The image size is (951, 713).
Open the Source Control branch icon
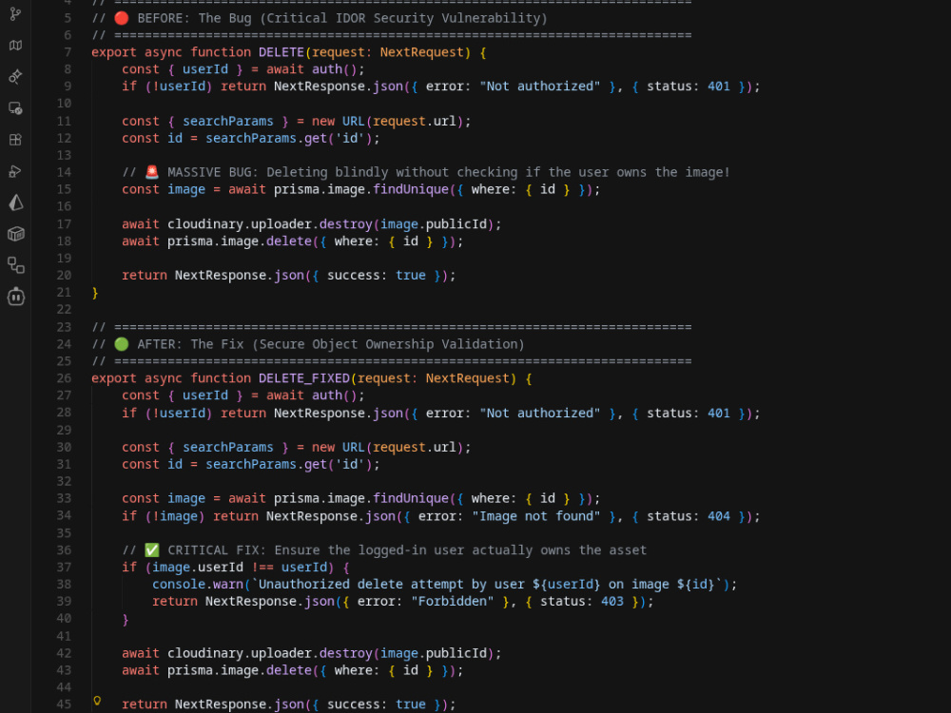click(16, 14)
